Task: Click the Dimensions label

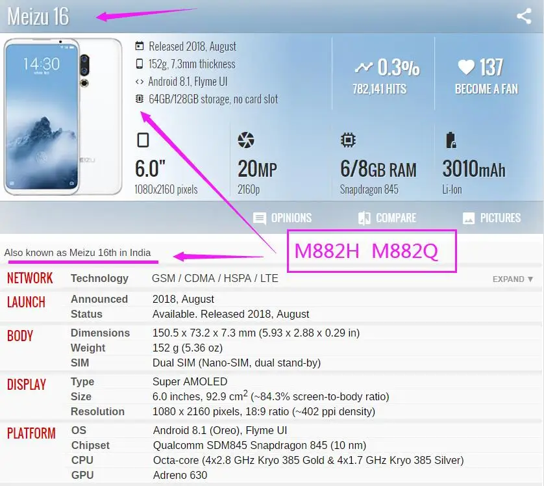Action: pos(100,333)
